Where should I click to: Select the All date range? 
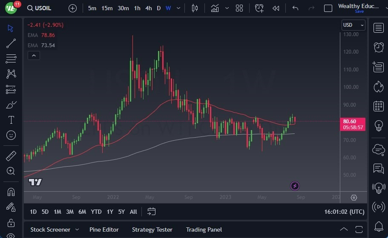point(133,212)
